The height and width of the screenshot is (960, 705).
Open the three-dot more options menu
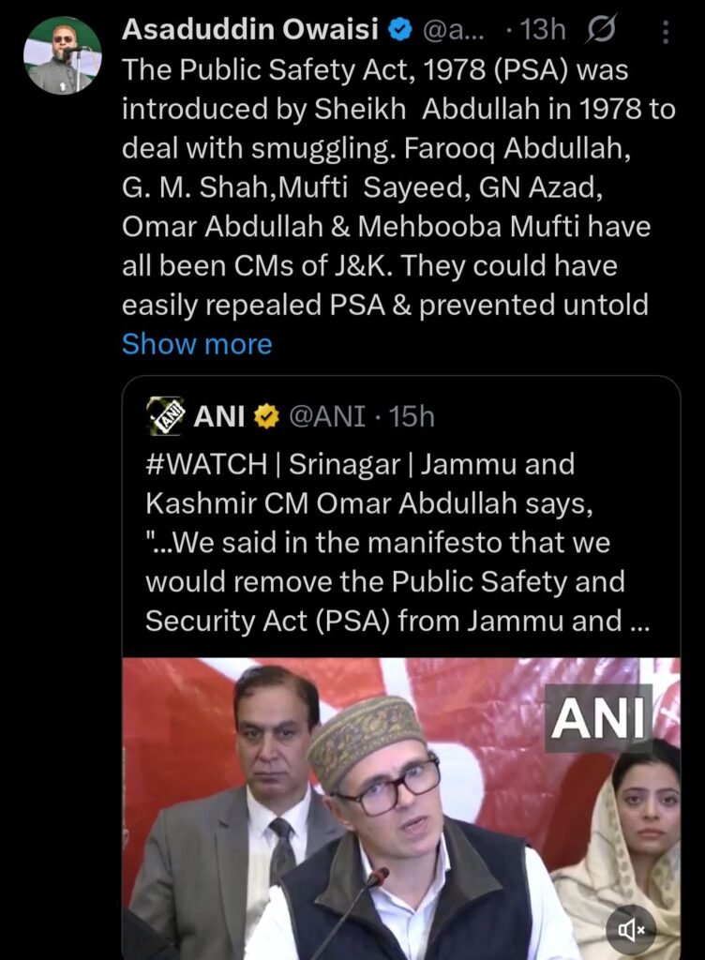[667, 33]
